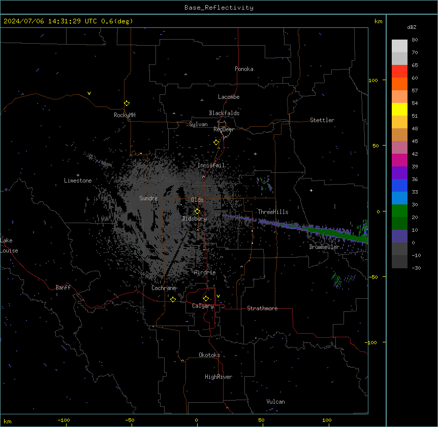Click the Okotoks label

[x=209, y=355]
